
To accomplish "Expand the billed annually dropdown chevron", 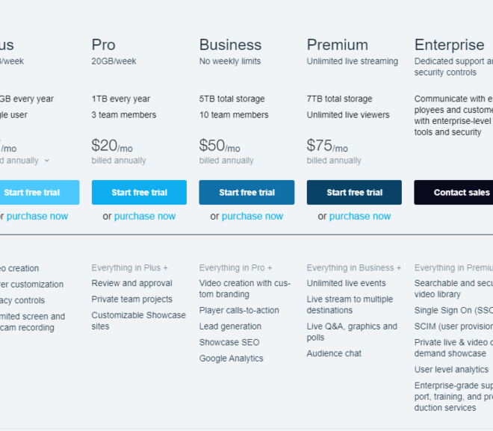I will (x=47, y=161).
